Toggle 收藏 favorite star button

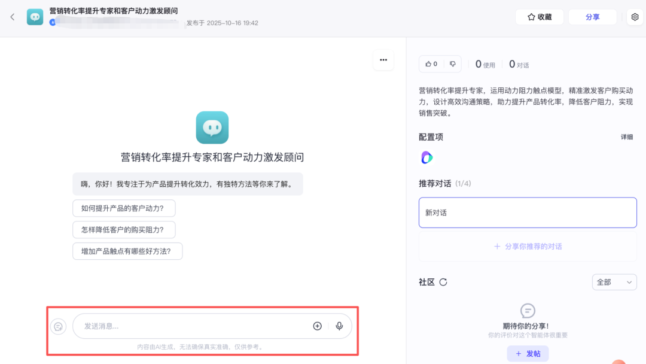(x=539, y=17)
